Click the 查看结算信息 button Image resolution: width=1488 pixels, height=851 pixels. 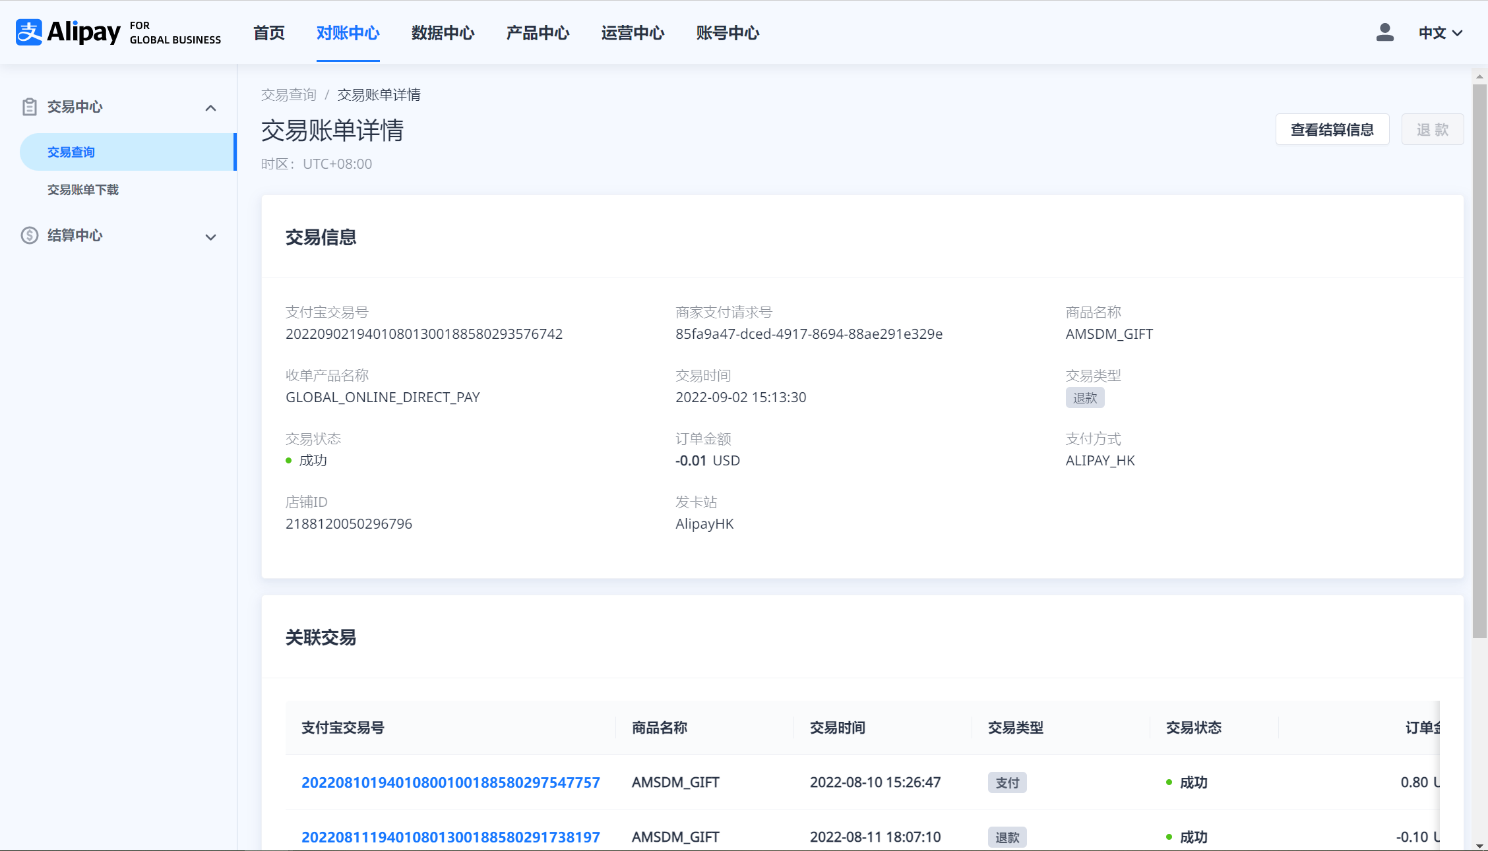click(x=1332, y=130)
